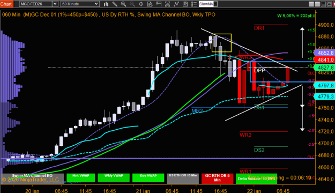Open the drawing tools pencil menu
Viewport: 335px width, 193px height.
115,4
